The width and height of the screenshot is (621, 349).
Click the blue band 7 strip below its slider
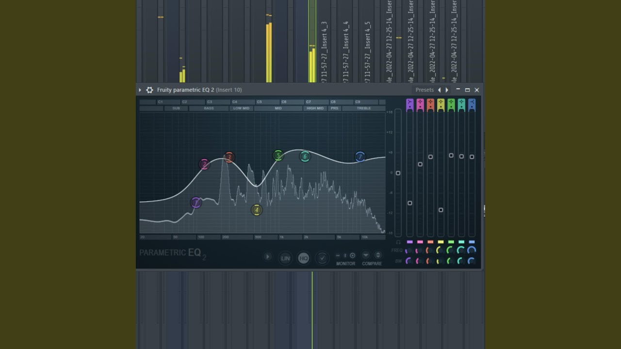pos(472,242)
